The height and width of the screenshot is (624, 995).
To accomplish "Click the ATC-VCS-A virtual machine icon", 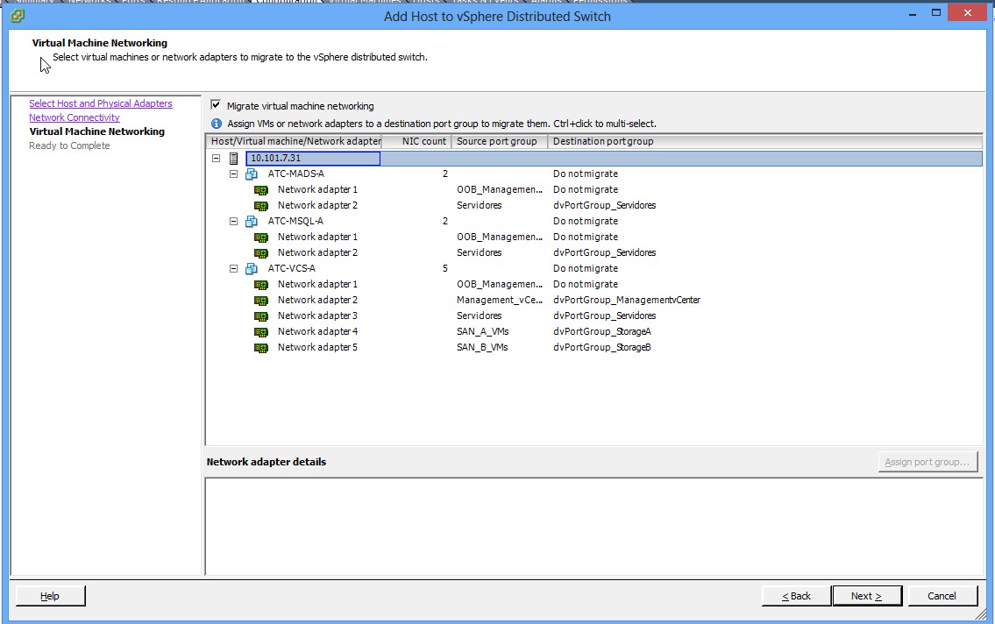I will click(x=252, y=269).
